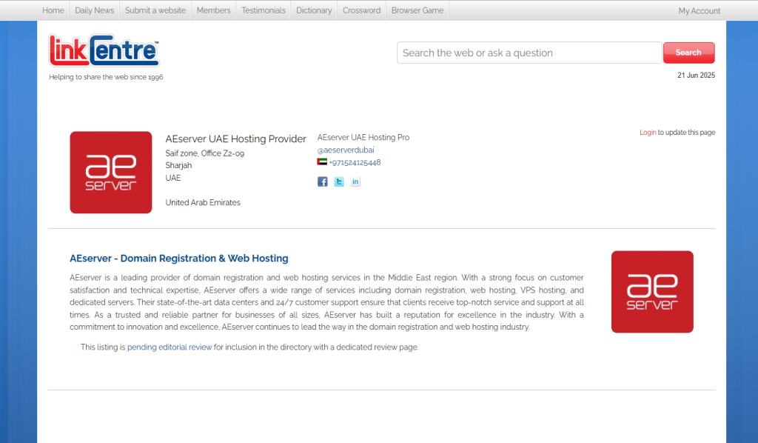The image size is (758, 443).
Task: Open the Testimonials menu item
Action: (x=264, y=10)
